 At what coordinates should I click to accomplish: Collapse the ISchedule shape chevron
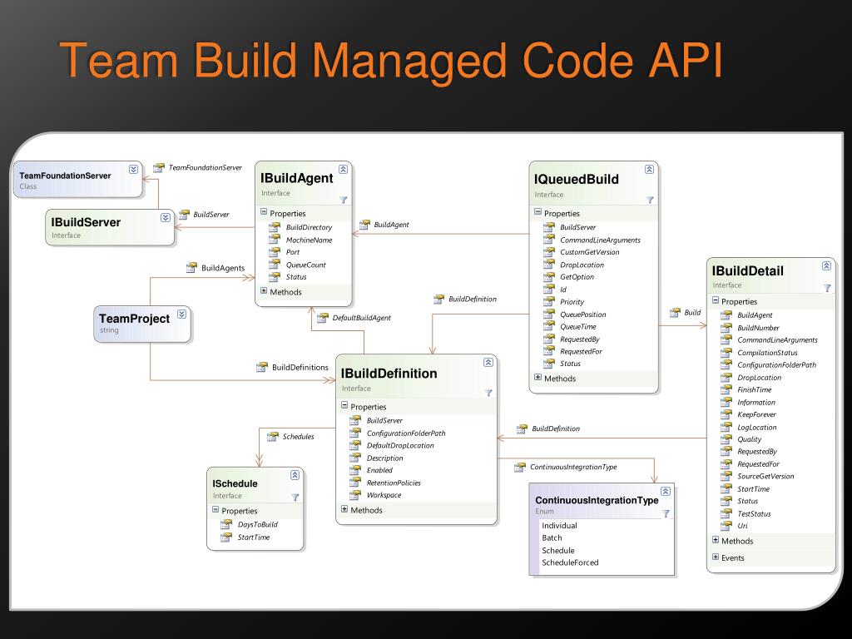click(x=295, y=475)
